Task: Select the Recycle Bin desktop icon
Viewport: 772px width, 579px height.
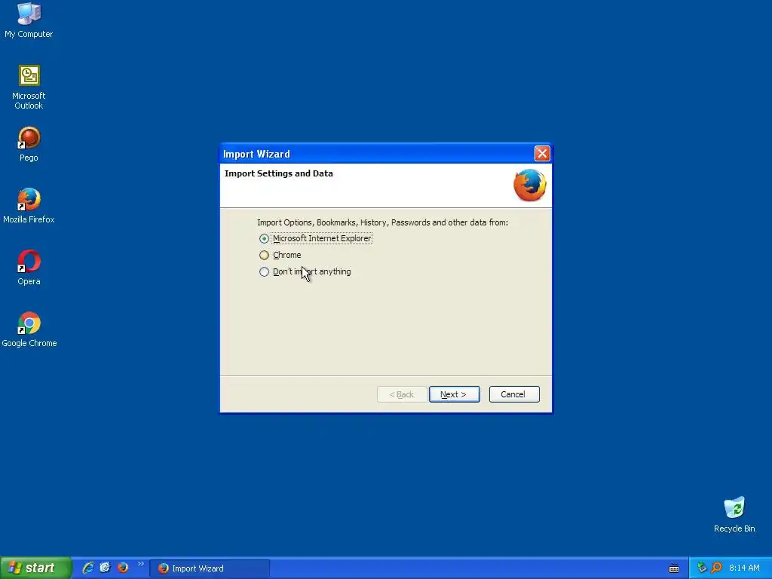Action: [x=734, y=515]
